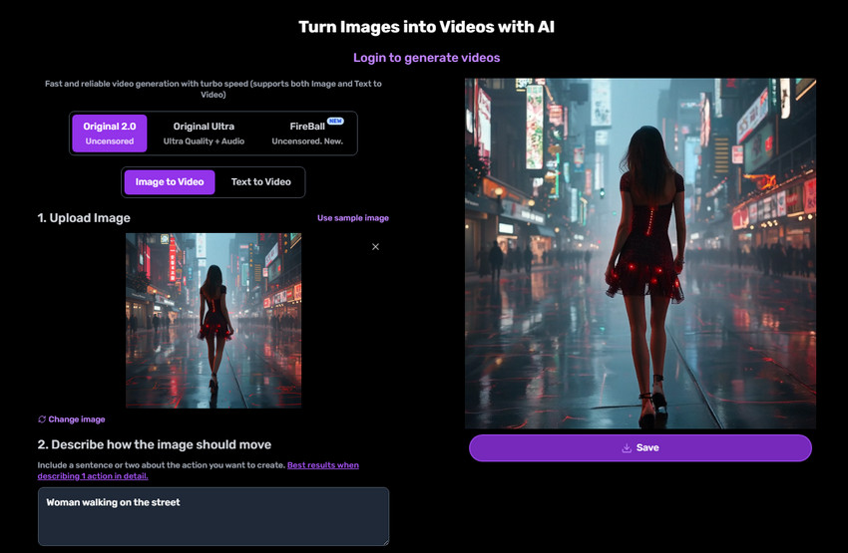Switch to the FireBall model

pyautogui.click(x=307, y=134)
